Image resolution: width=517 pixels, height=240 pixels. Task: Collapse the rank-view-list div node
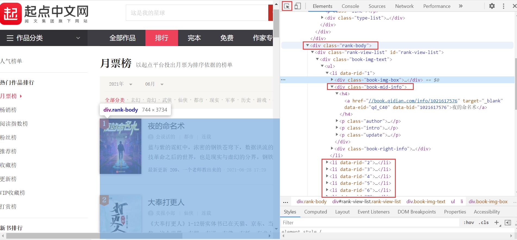[x=312, y=52]
